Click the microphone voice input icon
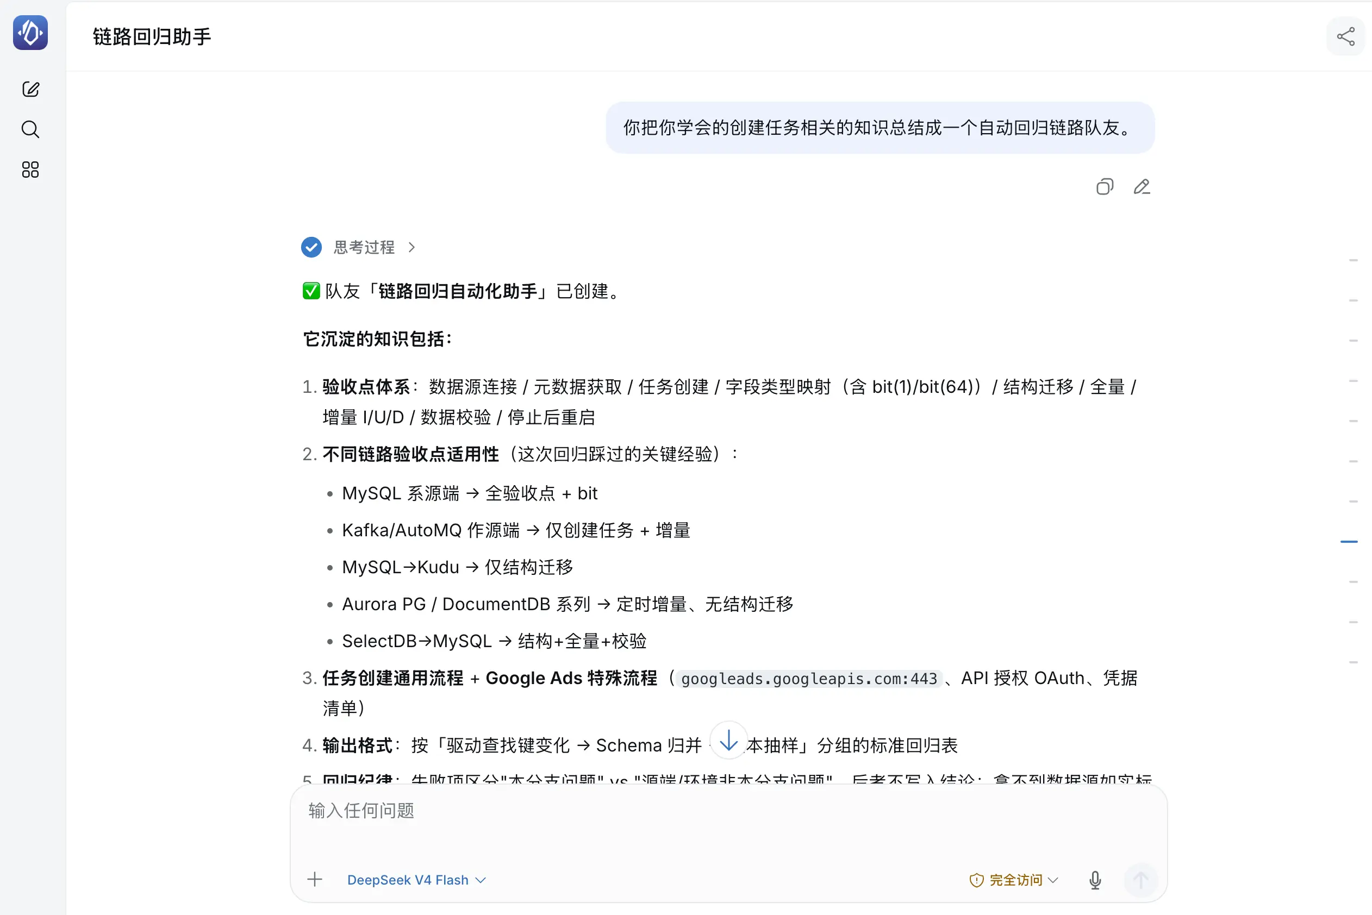 [1095, 880]
